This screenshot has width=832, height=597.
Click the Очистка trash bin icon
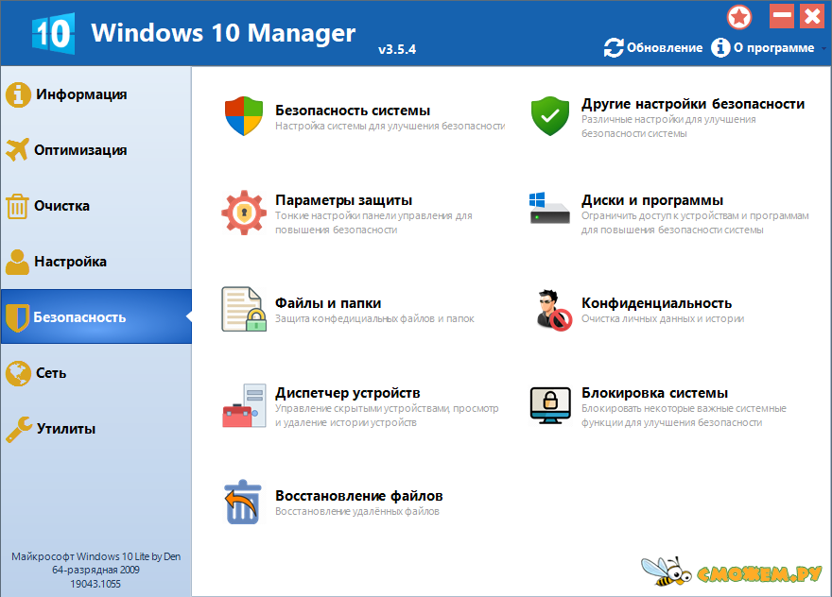(17, 206)
